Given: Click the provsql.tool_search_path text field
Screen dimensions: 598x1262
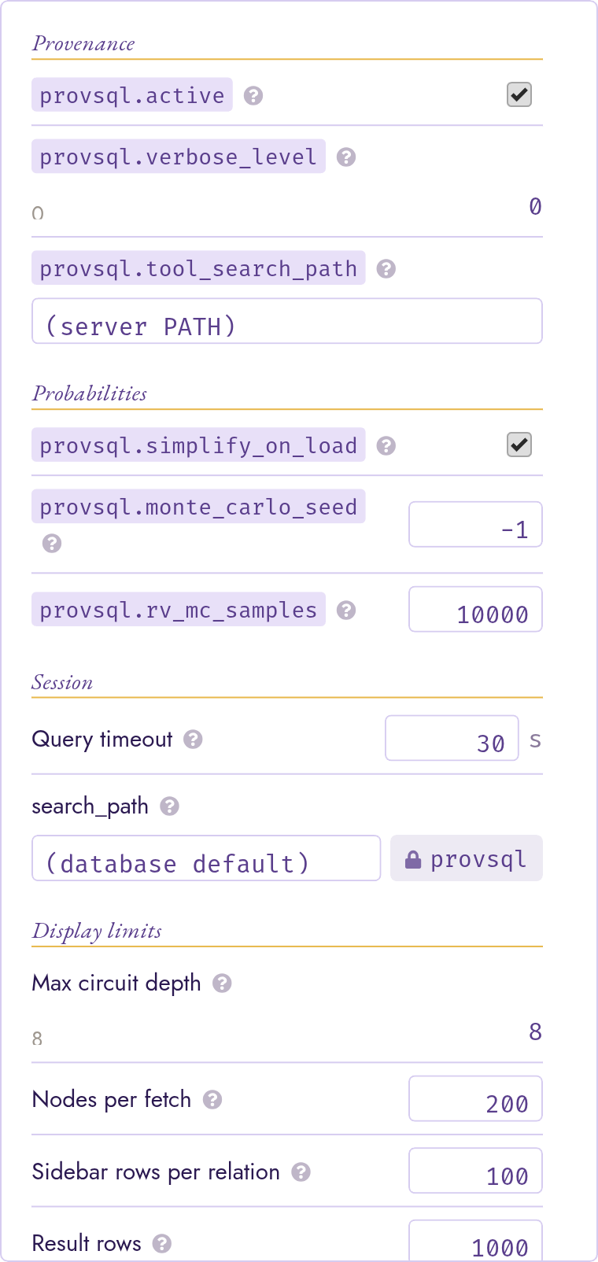Looking at the screenshot, I should tap(287, 321).
